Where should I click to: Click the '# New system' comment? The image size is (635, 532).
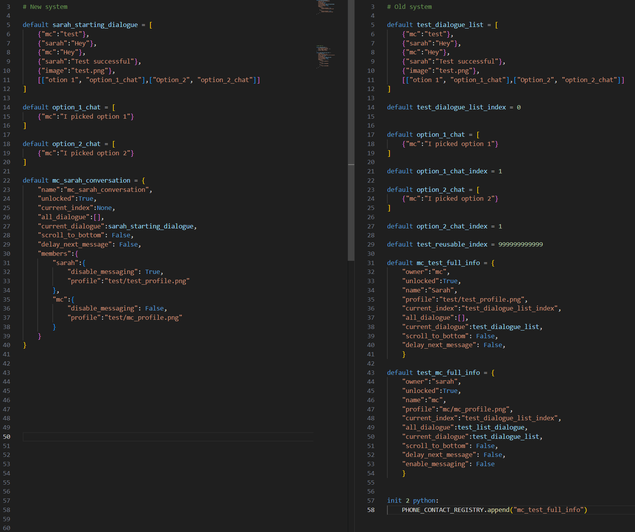45,7
